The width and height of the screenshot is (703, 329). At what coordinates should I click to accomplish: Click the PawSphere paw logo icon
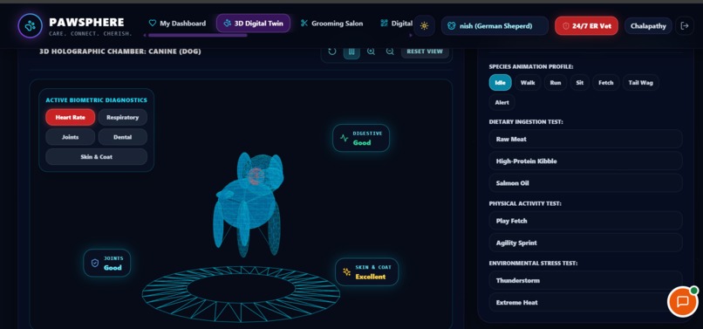click(x=30, y=26)
